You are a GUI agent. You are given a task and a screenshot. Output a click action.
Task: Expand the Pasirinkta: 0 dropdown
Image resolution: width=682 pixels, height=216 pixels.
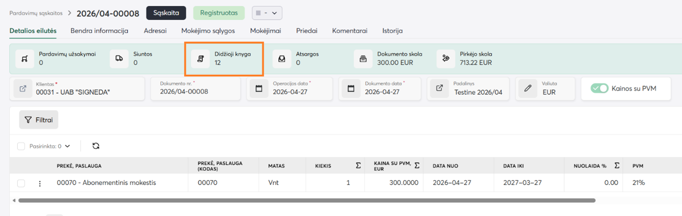[67, 146]
